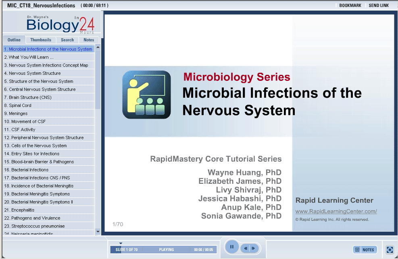This screenshot has height=259, width=398.
Task: Toggle full screen view icon
Action: click(x=390, y=250)
